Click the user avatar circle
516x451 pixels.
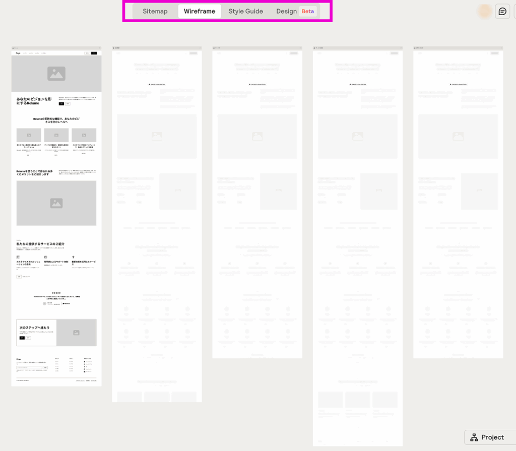click(485, 11)
